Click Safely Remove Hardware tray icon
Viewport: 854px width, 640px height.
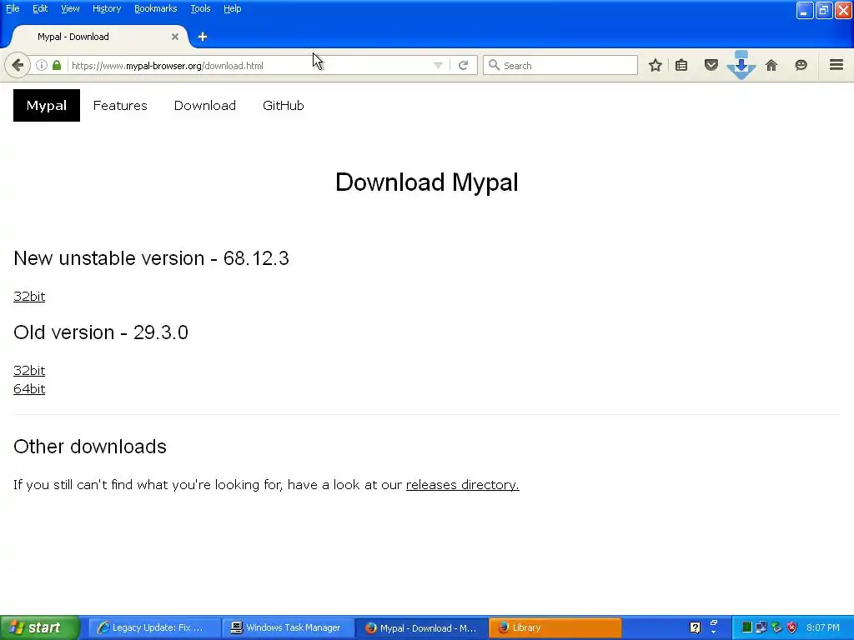776,627
